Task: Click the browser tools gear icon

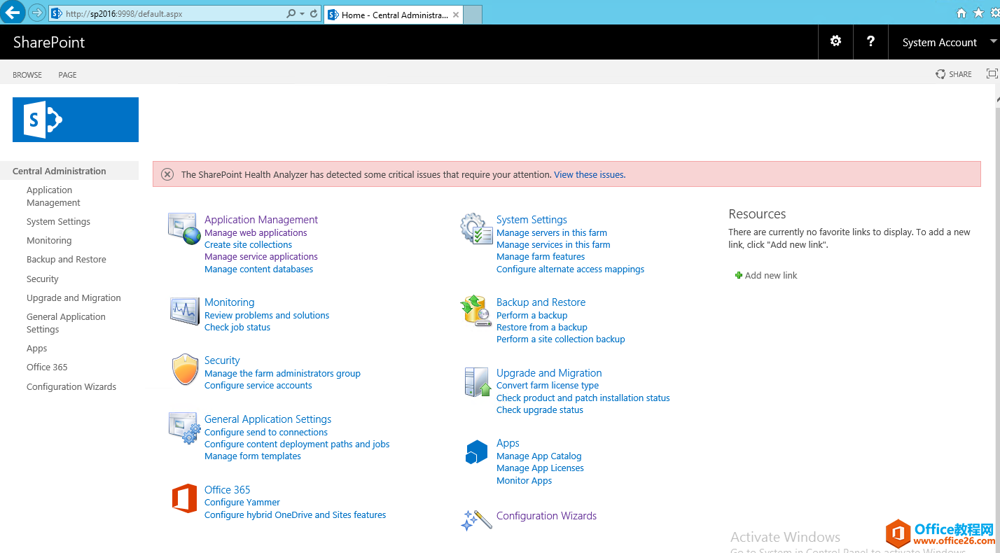Action: click(994, 13)
